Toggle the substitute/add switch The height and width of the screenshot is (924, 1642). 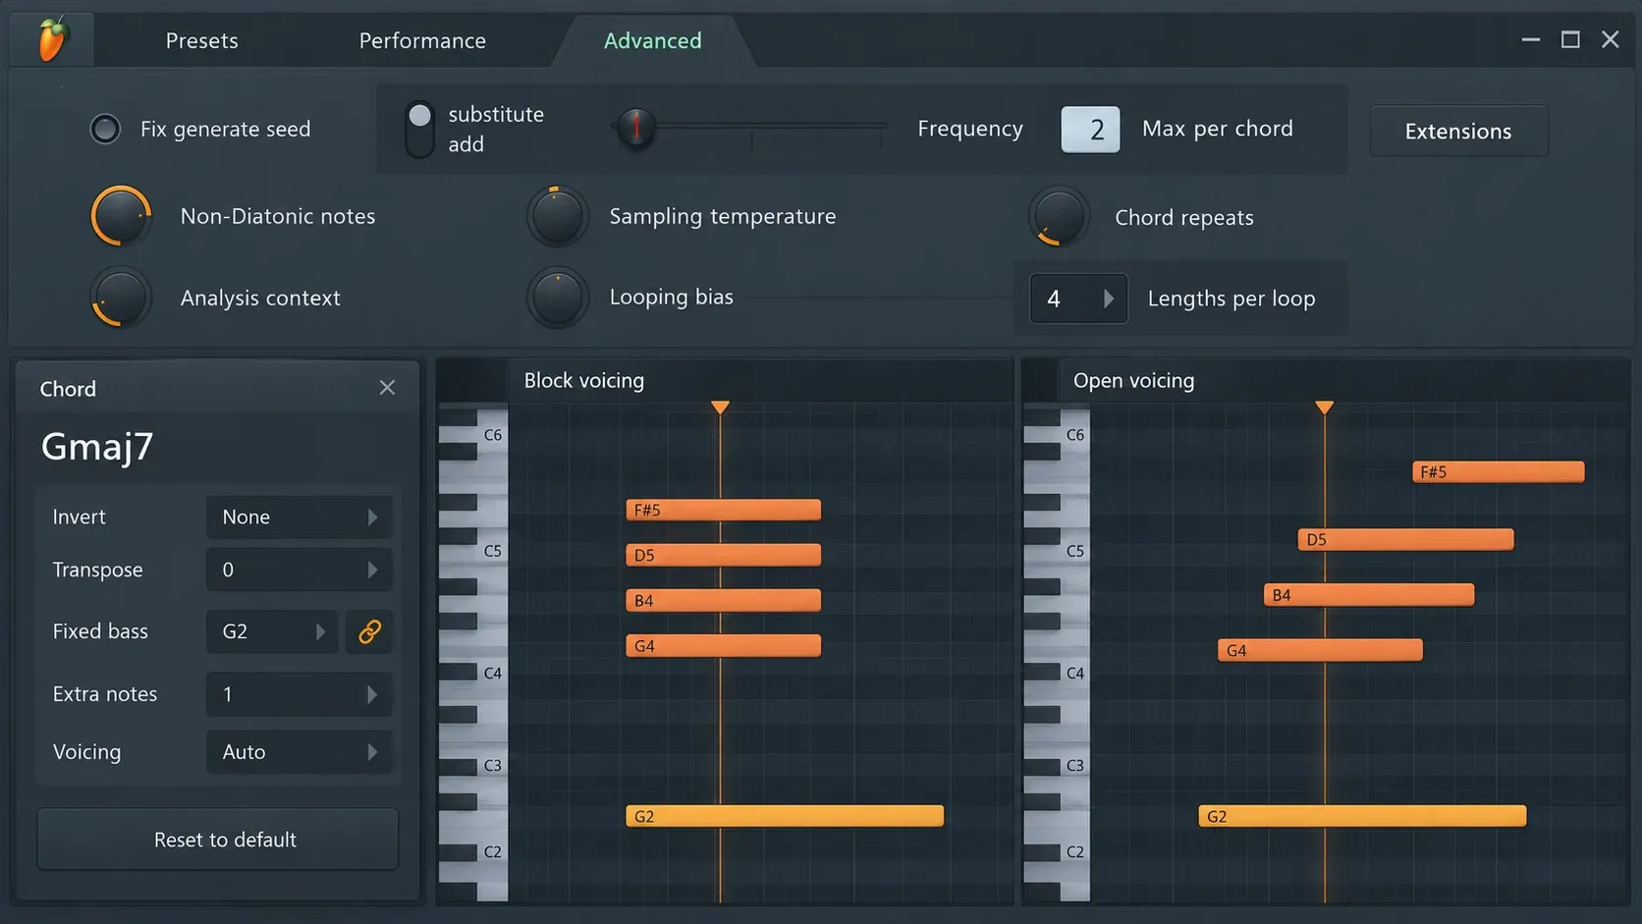[419, 129]
